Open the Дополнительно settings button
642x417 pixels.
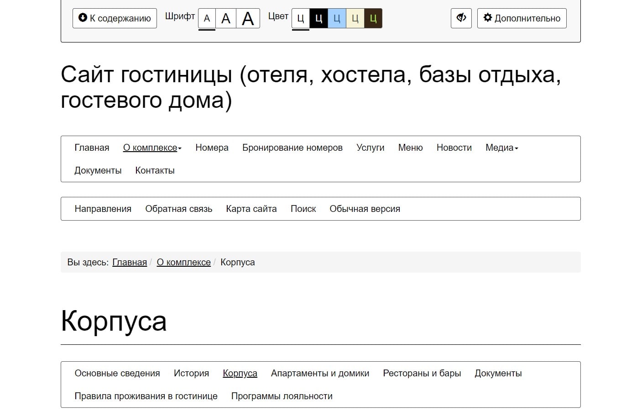[x=522, y=18]
